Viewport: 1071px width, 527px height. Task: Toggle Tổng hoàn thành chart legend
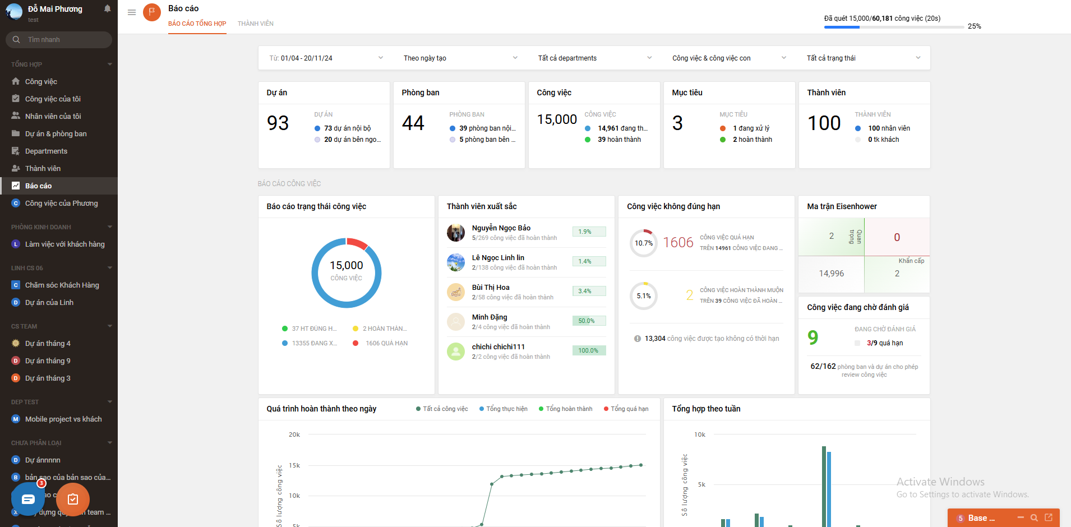coord(566,409)
